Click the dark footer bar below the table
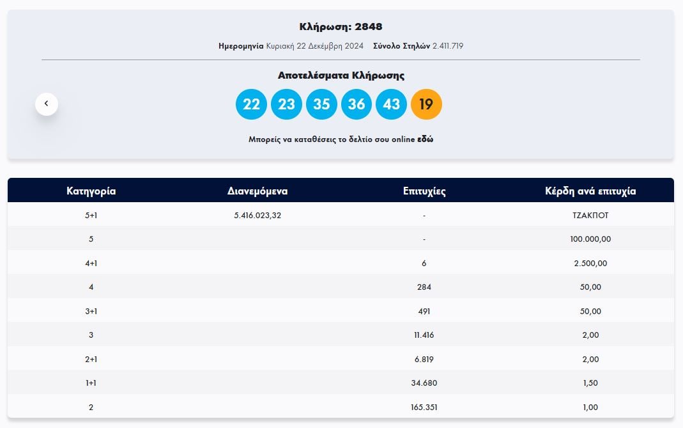 point(341,424)
